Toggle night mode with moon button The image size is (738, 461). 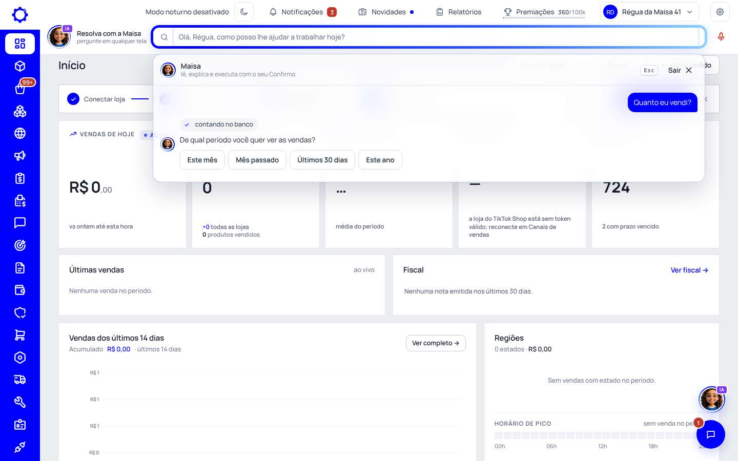244,12
